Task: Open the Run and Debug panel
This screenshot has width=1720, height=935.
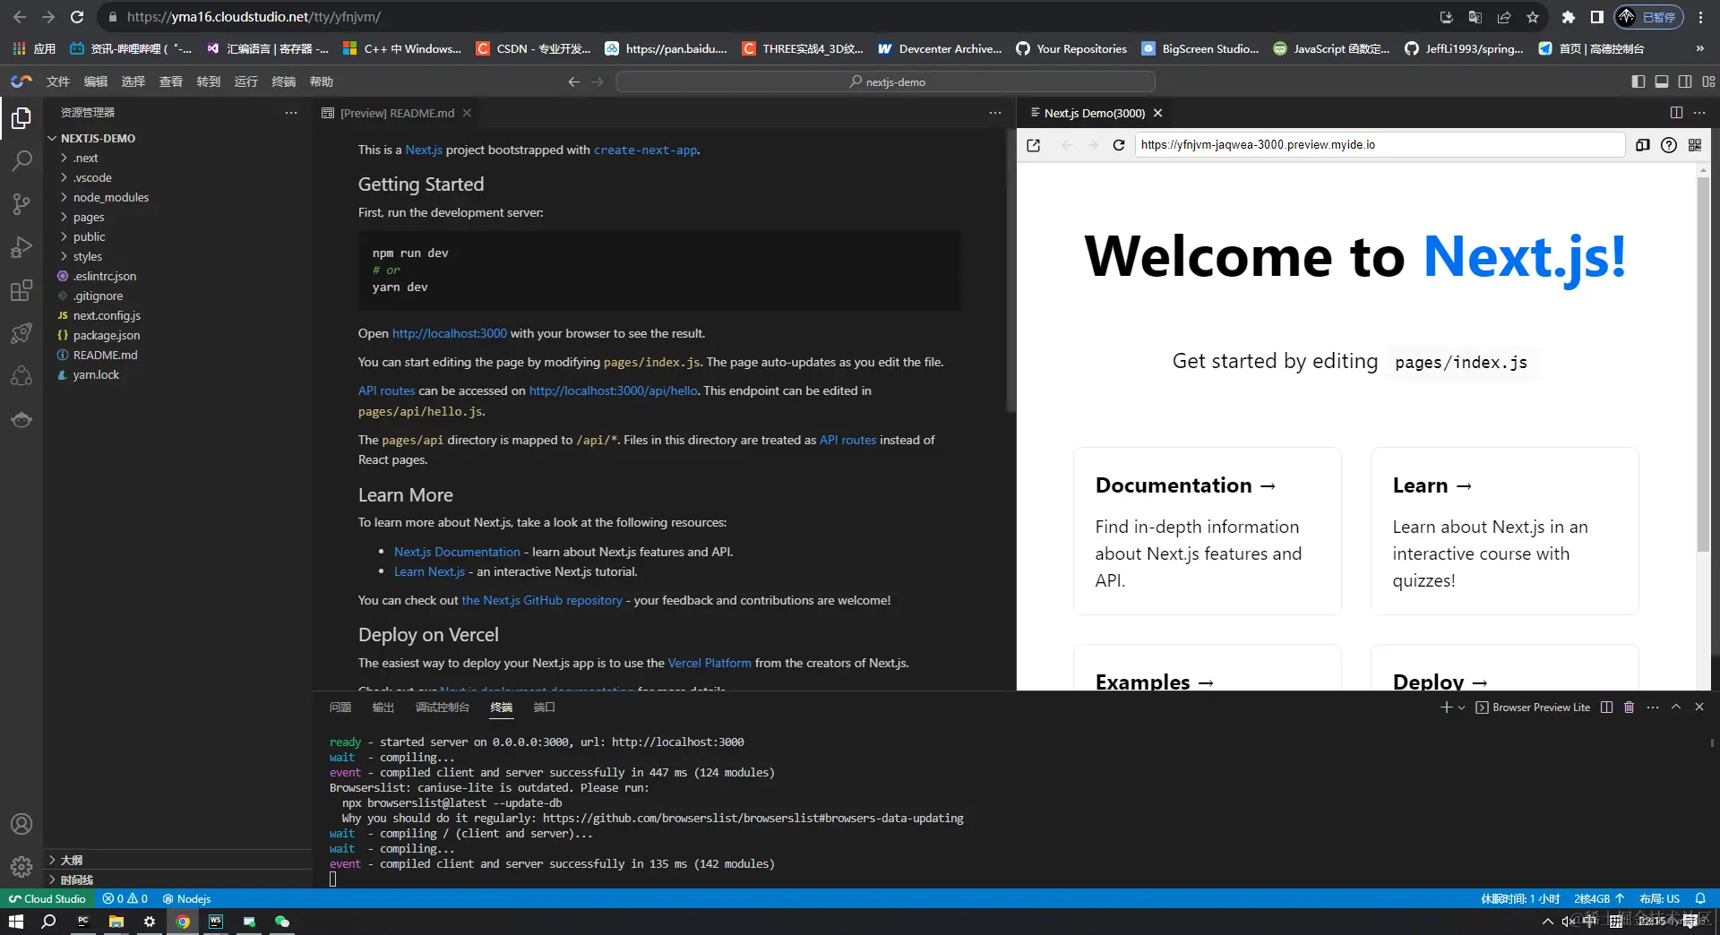Action: click(x=21, y=247)
